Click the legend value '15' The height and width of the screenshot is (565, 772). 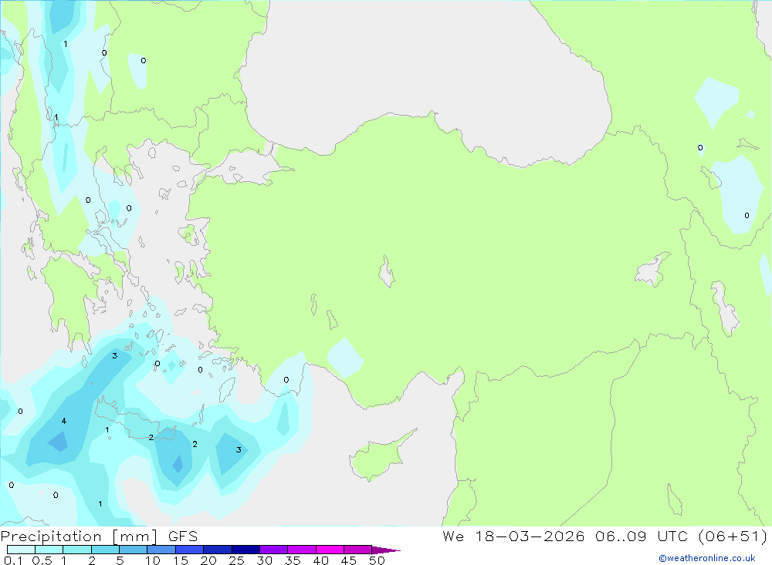180,560
